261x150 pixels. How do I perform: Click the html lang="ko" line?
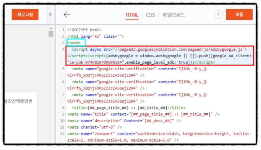click(96, 36)
